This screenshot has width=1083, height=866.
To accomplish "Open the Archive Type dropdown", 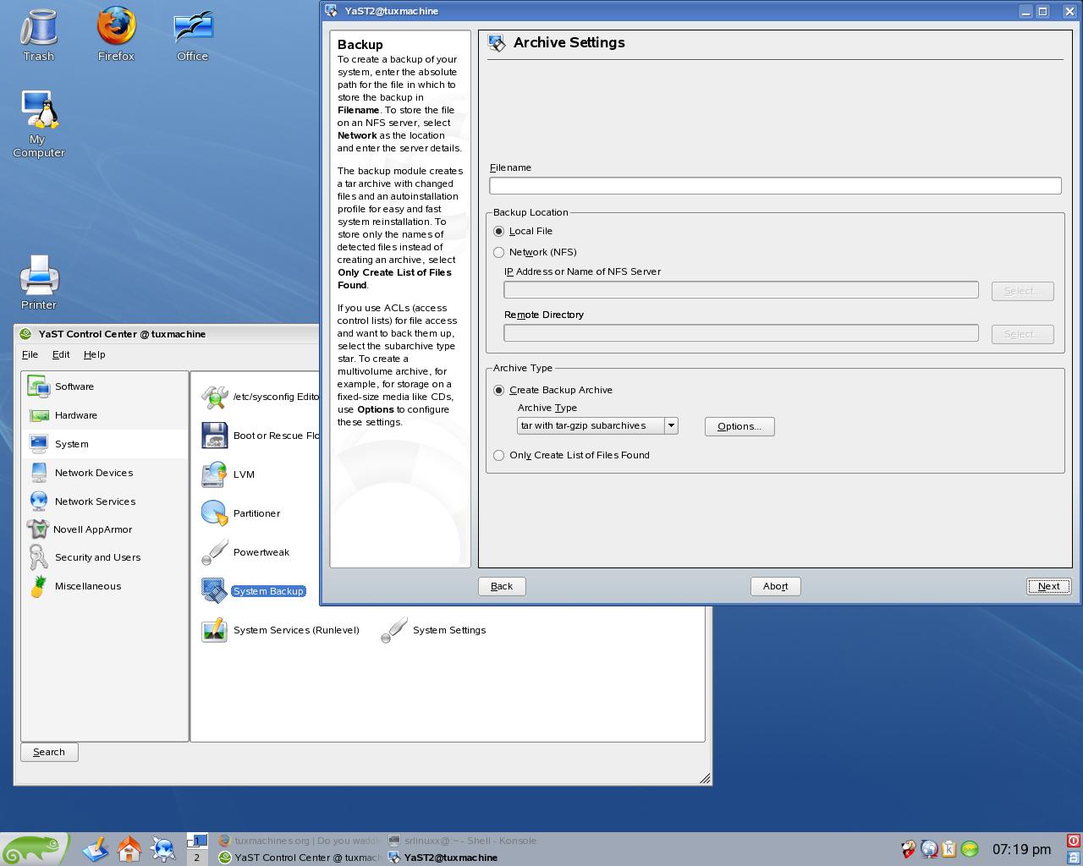I will pos(597,425).
